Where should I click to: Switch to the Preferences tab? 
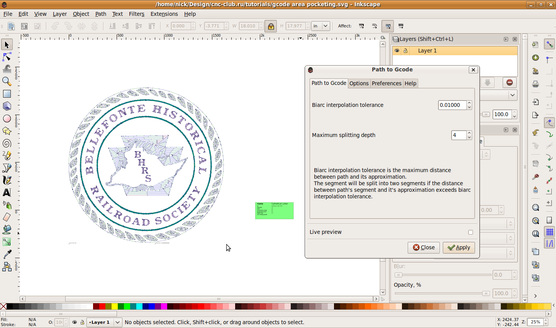(x=386, y=83)
